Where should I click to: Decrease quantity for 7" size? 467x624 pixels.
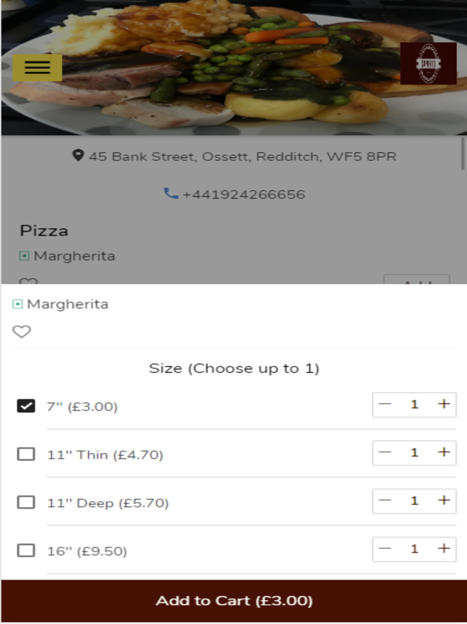tap(385, 404)
